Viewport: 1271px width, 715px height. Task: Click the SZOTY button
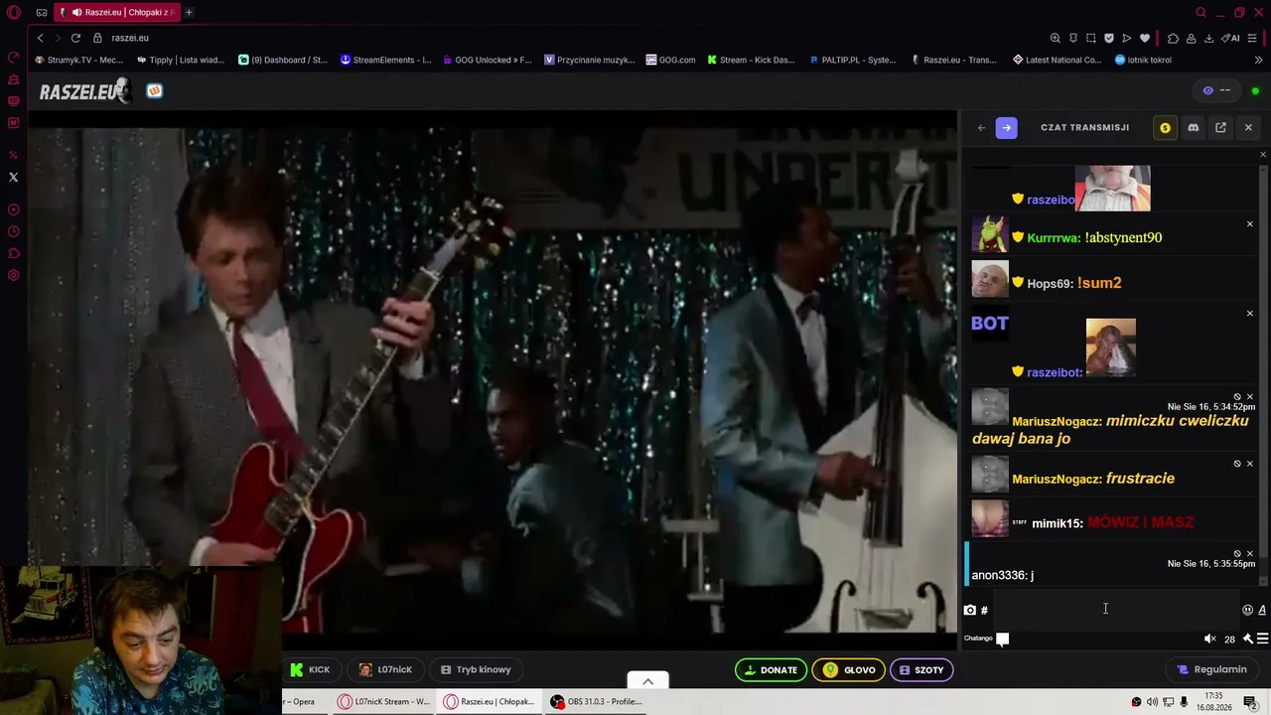click(922, 669)
